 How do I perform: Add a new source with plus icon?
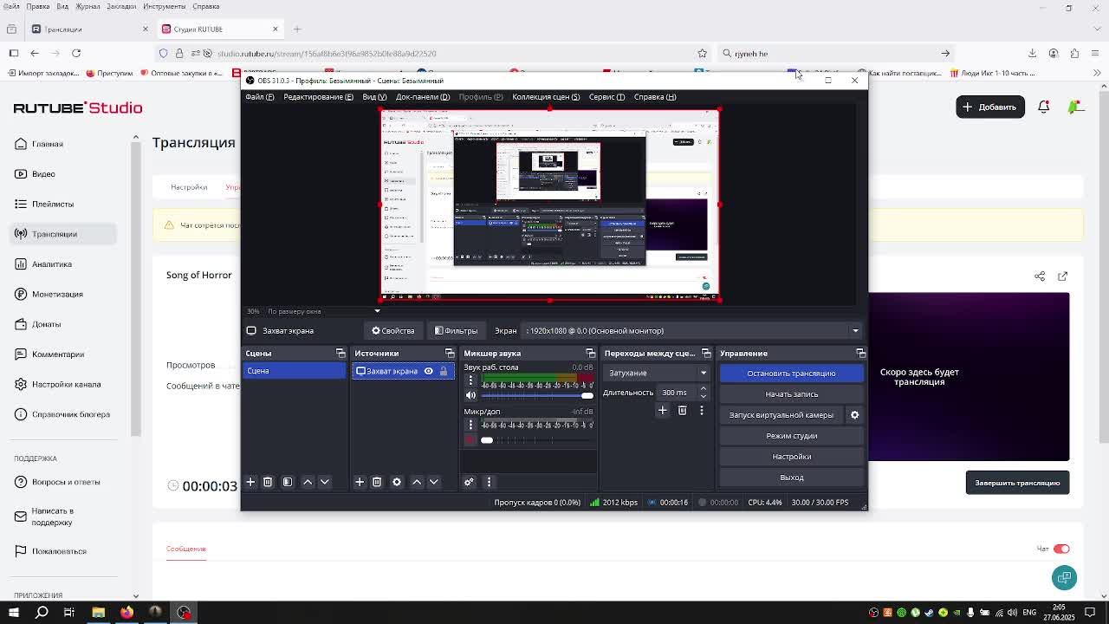(x=360, y=482)
